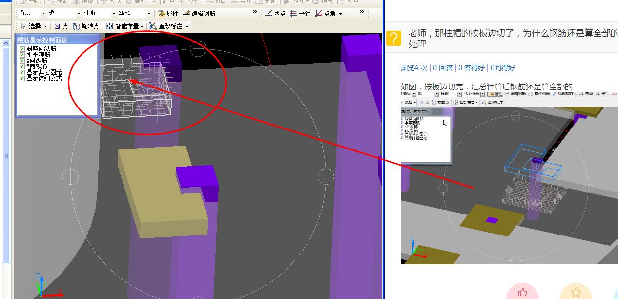Click the 0 回答 answers link
This screenshot has height=299, width=618.
(443, 68)
